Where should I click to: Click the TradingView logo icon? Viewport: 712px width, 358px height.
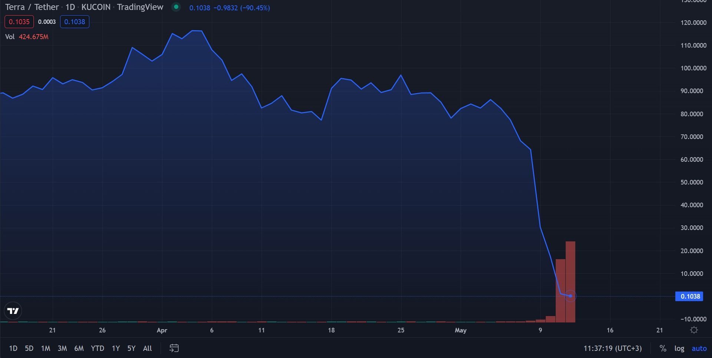tap(13, 311)
